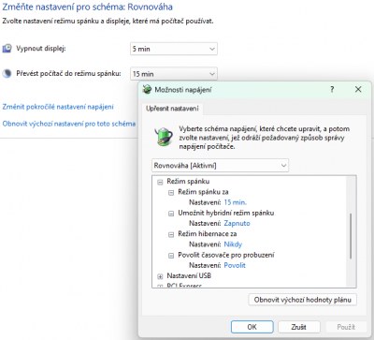Collapse the Režim spánku tree node
The width and height of the screenshot is (374, 340).
pyautogui.click(x=160, y=182)
